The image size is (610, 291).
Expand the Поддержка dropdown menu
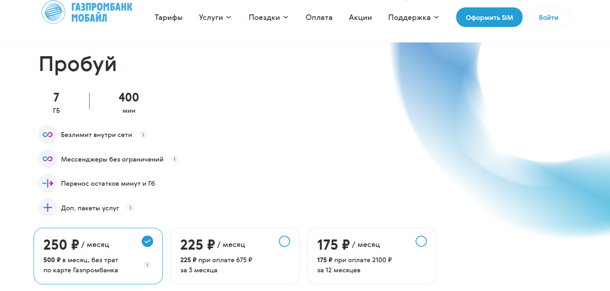[414, 17]
